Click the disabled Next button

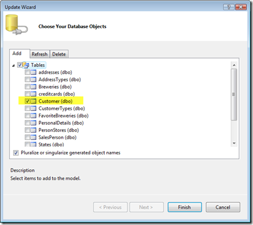point(147,207)
